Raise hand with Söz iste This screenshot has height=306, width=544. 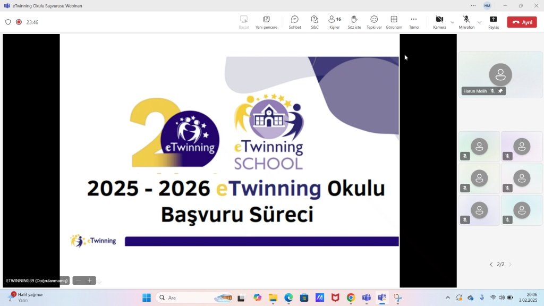pyautogui.click(x=354, y=22)
